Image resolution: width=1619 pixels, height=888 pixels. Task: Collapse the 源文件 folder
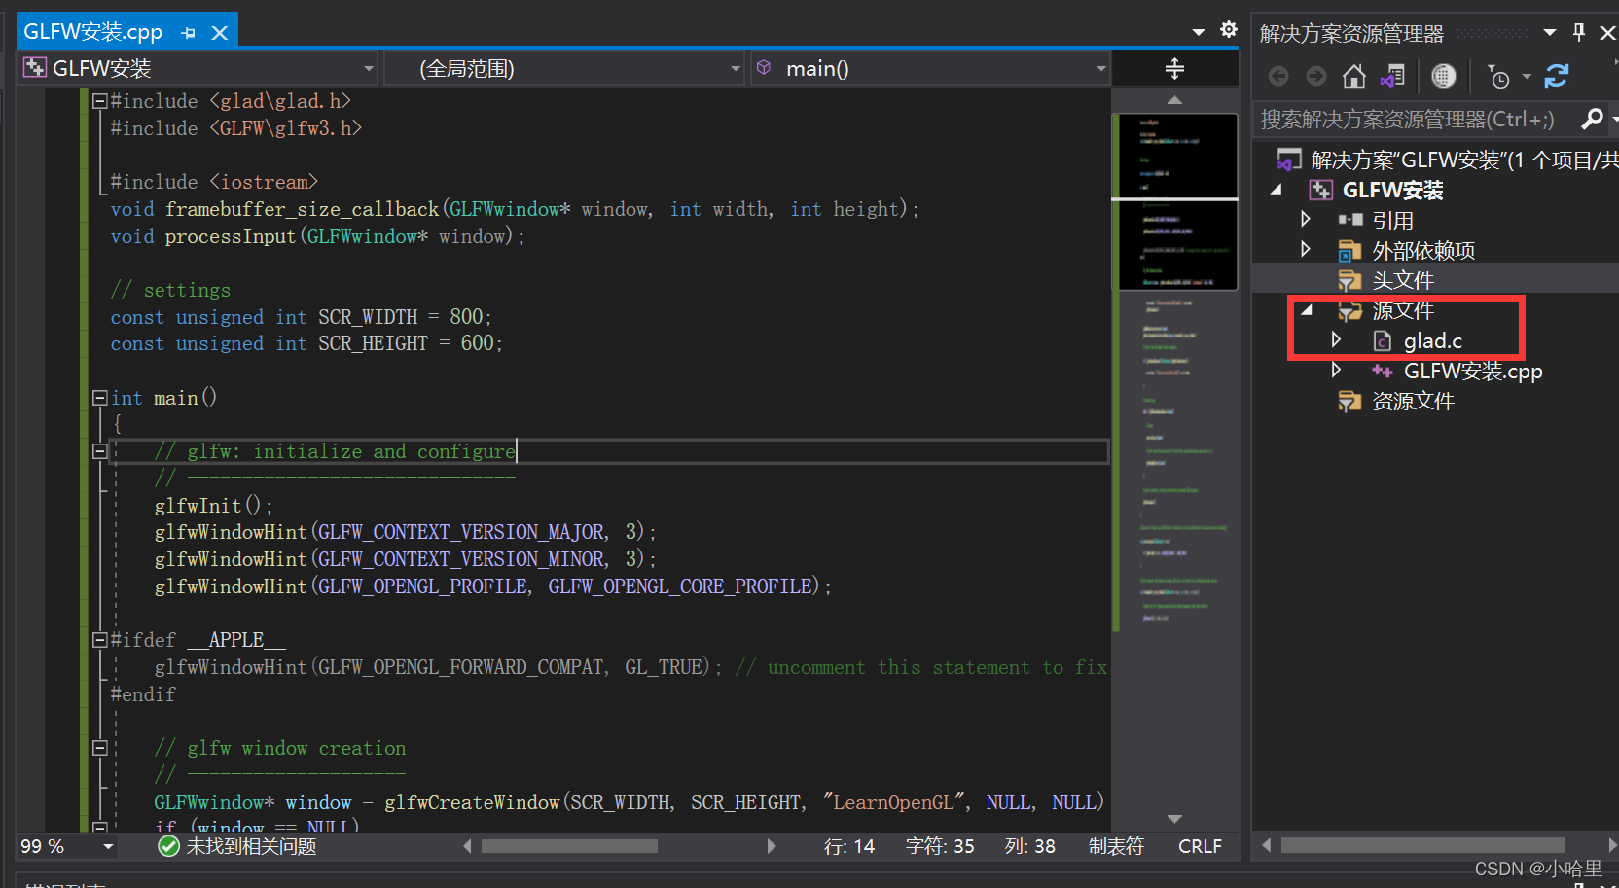click(x=1307, y=310)
